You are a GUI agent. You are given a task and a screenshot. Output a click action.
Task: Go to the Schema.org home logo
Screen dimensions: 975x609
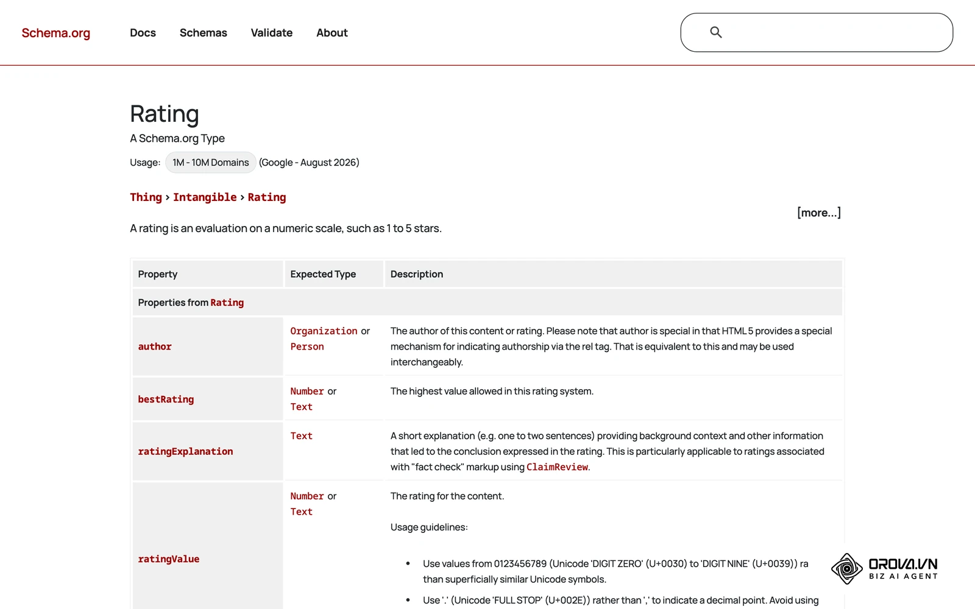coord(56,33)
